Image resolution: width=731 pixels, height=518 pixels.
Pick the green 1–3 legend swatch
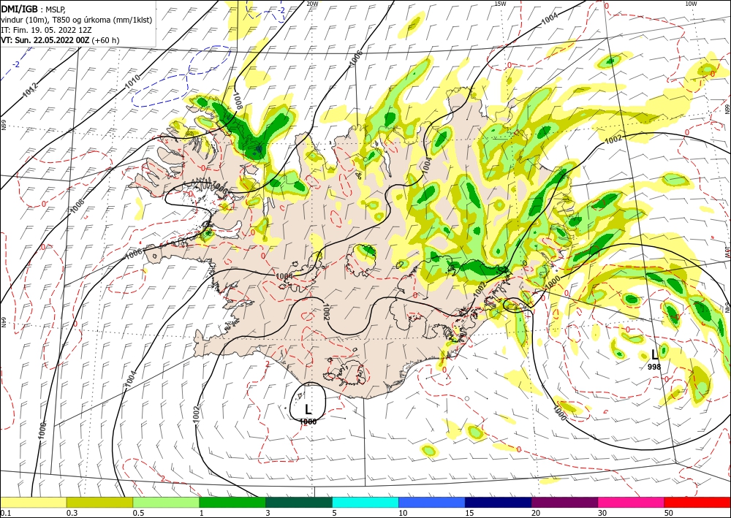click(232, 502)
